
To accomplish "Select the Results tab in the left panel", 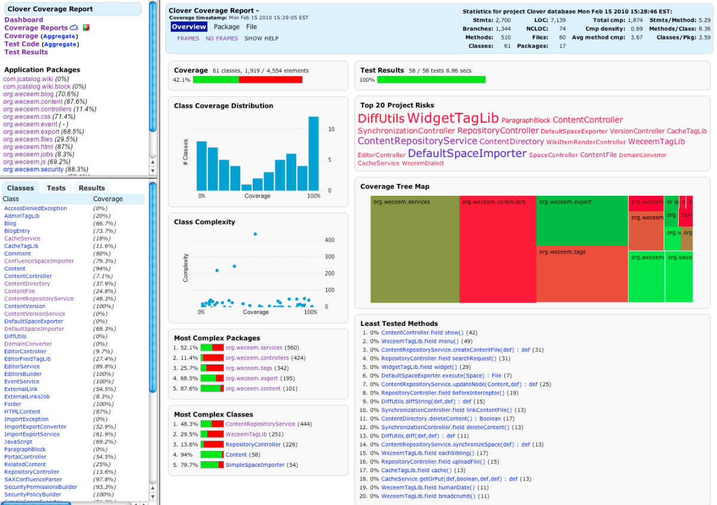I will pos(91,187).
